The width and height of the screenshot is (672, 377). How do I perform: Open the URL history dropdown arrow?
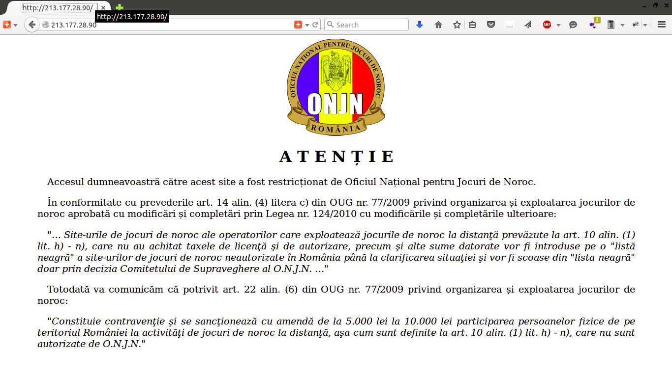coord(307,25)
